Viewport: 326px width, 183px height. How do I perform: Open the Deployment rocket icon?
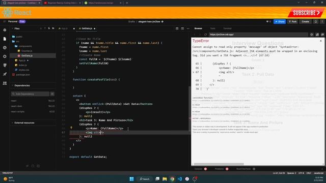[5, 74]
